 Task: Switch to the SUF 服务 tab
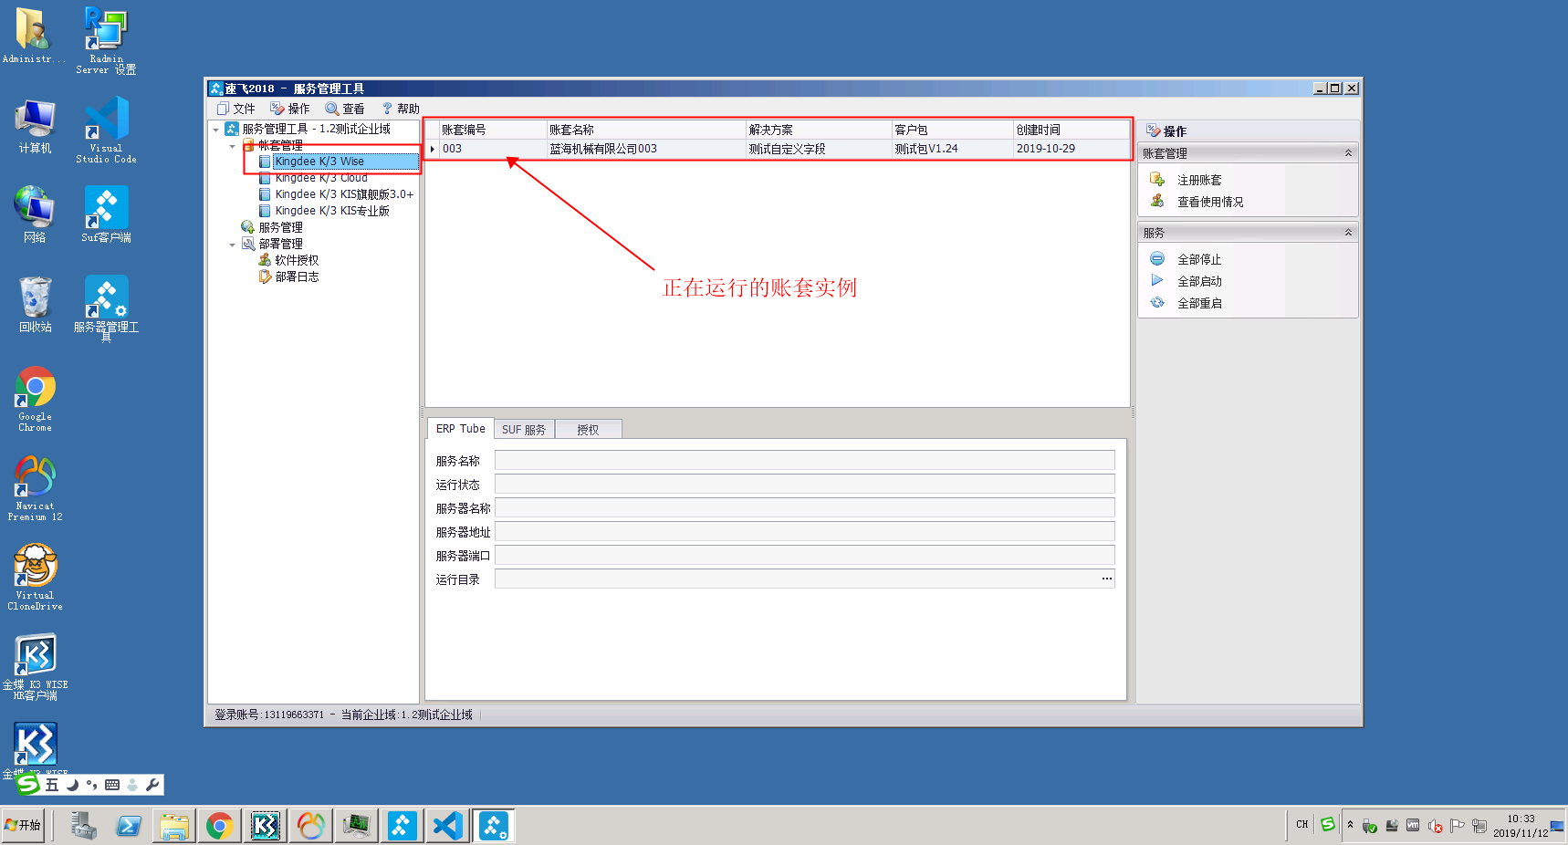tap(524, 430)
